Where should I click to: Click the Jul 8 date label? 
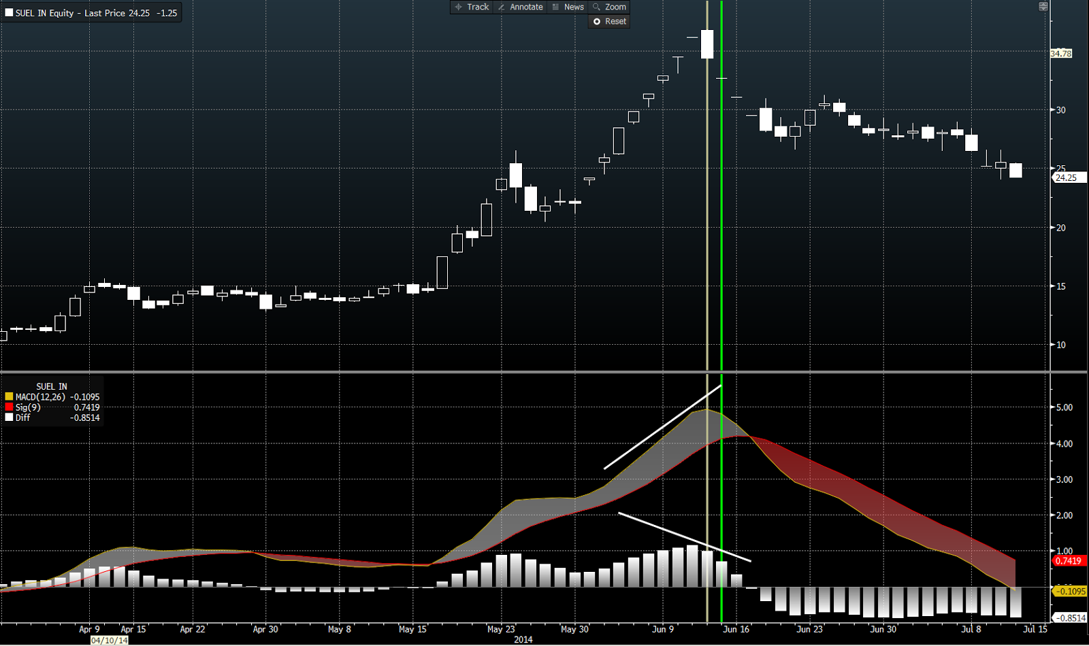click(971, 629)
